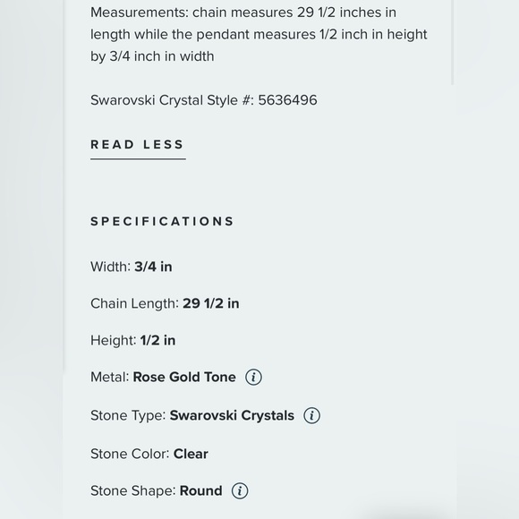Screen dimensions: 519x519
Task: Select the Chain Length label
Action: pos(135,303)
